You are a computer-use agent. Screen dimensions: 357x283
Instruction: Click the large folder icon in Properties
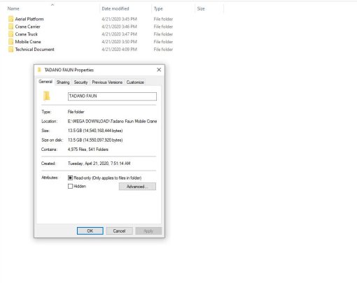pos(47,96)
